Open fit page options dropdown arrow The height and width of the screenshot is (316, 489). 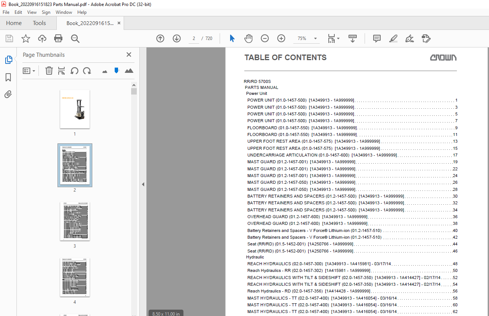(338, 38)
